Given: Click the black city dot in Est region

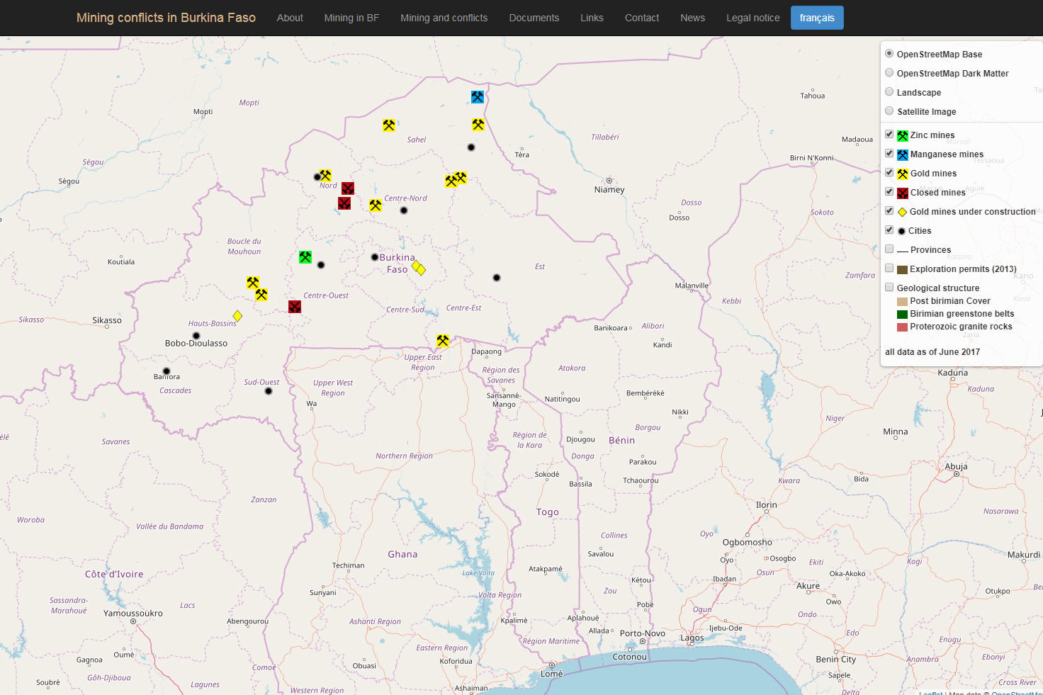Looking at the screenshot, I should 497,278.
